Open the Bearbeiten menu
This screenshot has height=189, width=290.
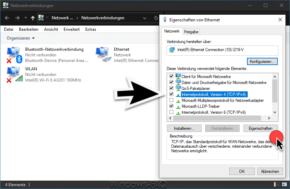29,29
